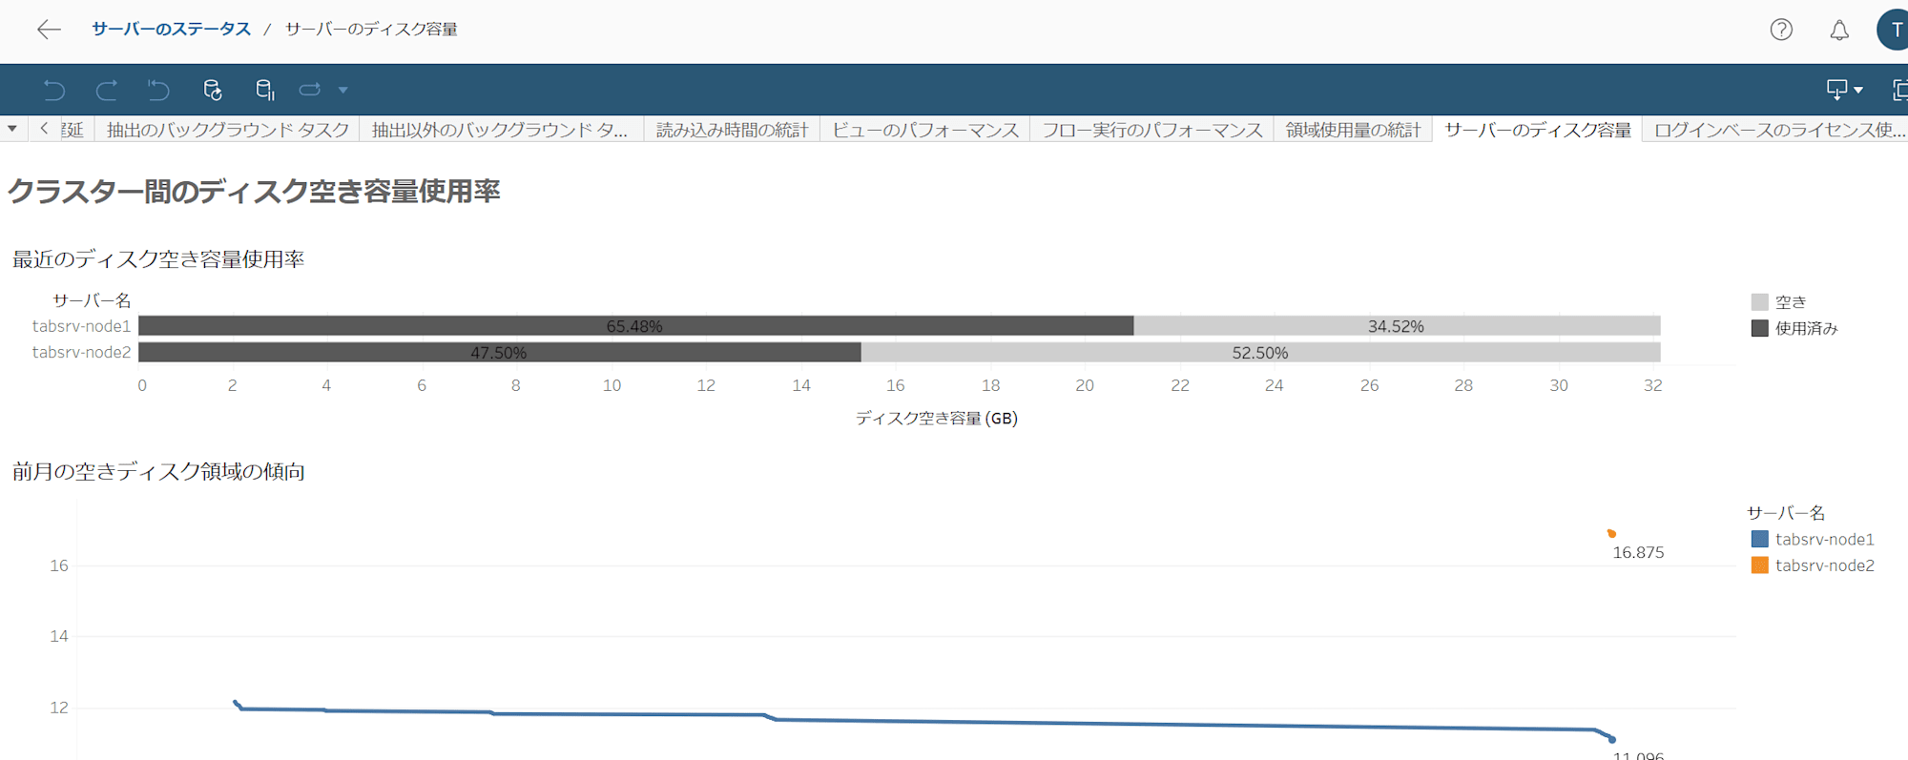Open the user profile avatar T
Screen dimensions: 1908x760
pos(1894,30)
